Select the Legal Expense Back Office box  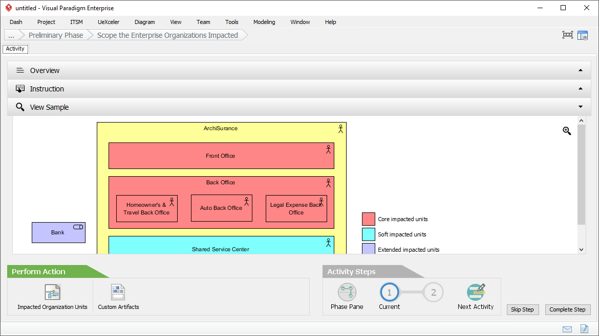pyautogui.click(x=296, y=208)
